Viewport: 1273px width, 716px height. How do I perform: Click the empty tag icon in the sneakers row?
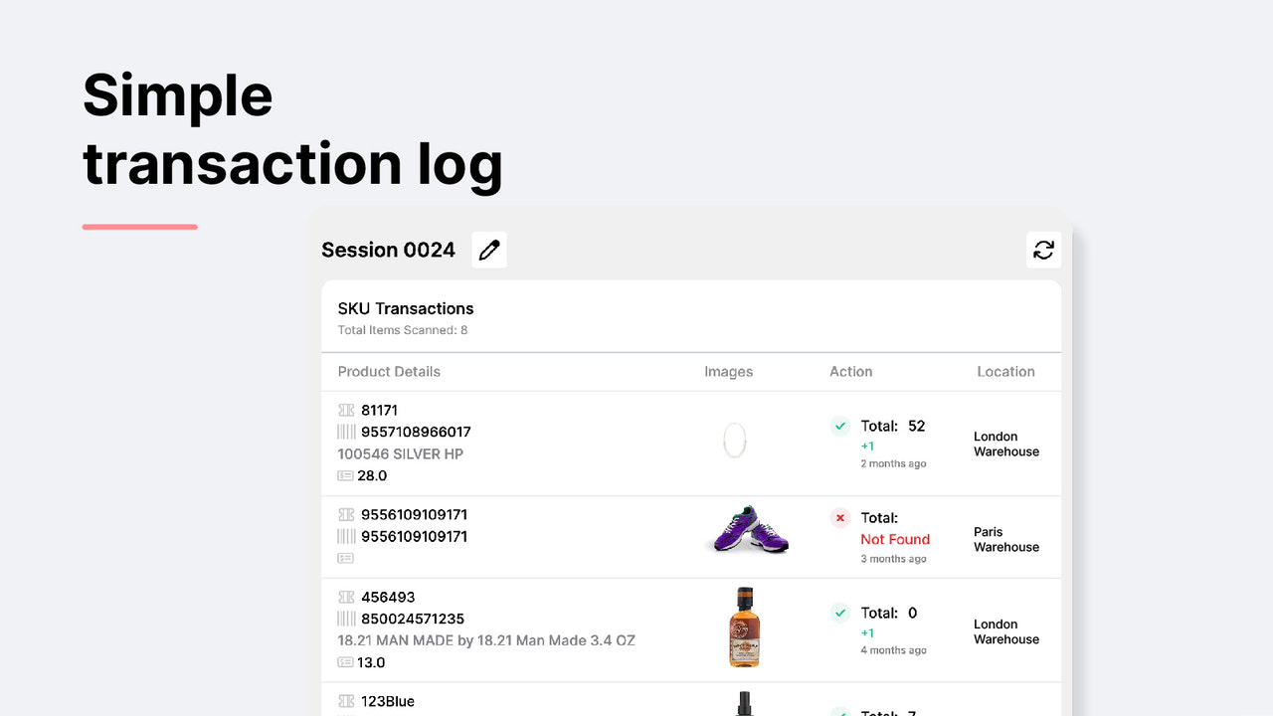pos(345,557)
